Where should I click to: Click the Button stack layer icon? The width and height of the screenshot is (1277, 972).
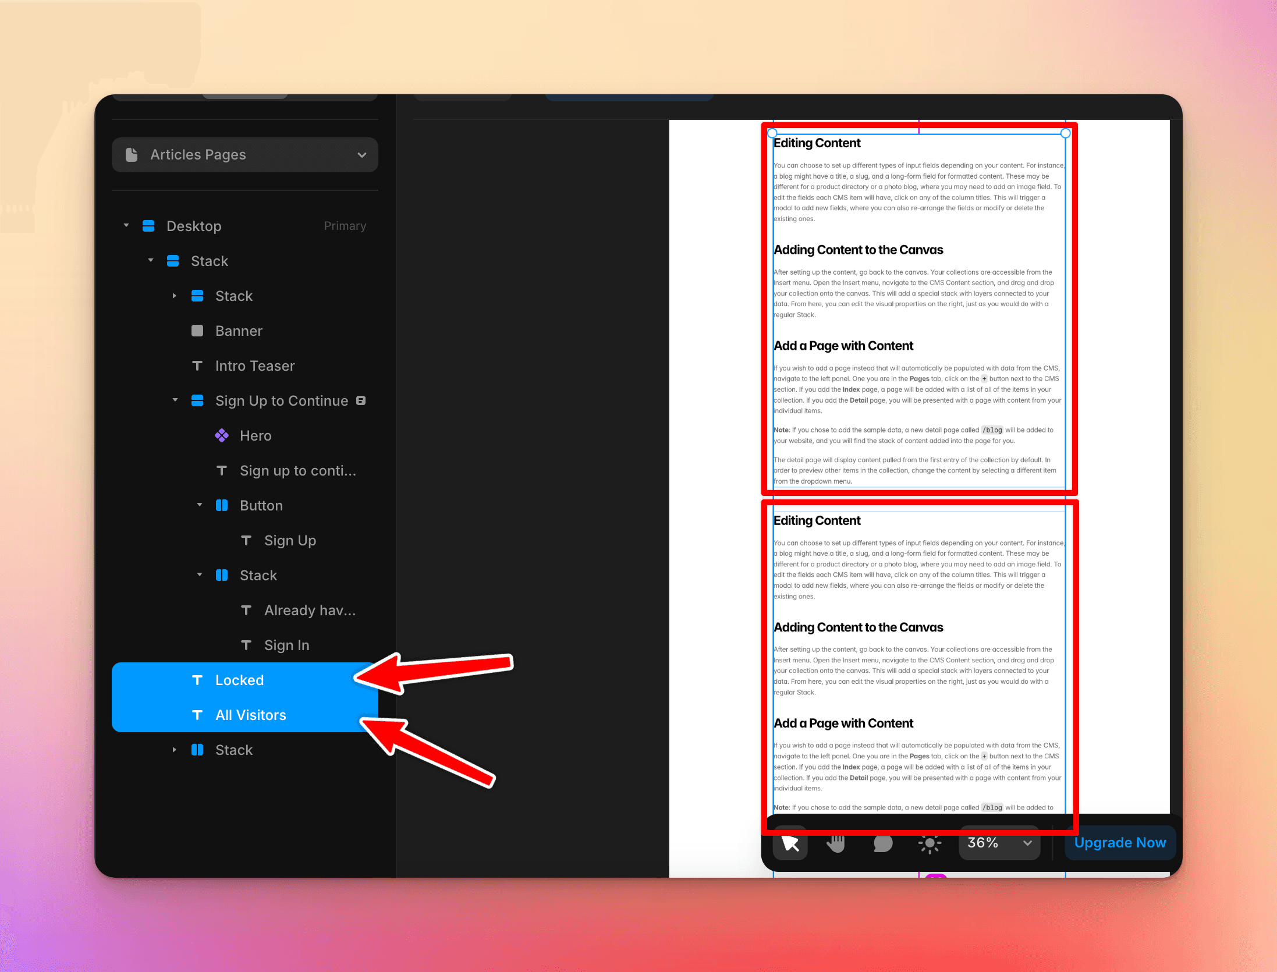(x=222, y=505)
